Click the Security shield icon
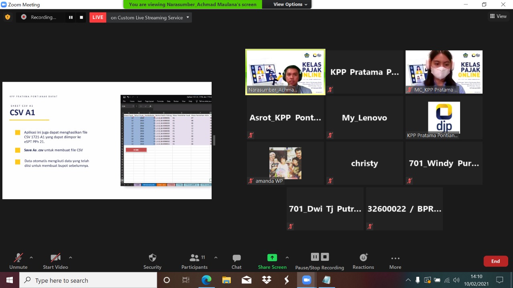513x288 pixels. [152, 258]
